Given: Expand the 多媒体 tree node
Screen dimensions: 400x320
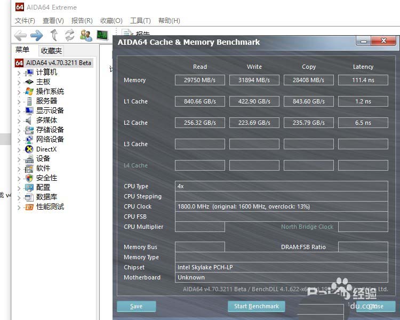Looking at the screenshot, I should coord(19,121).
